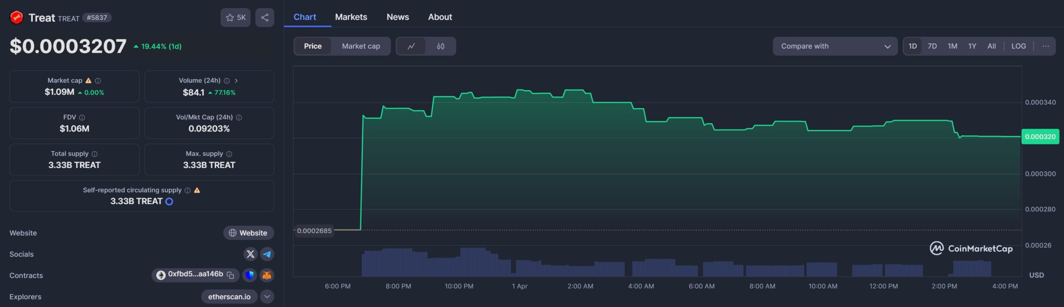1064x307 pixels.
Task: Open the News tab
Action: tap(398, 17)
